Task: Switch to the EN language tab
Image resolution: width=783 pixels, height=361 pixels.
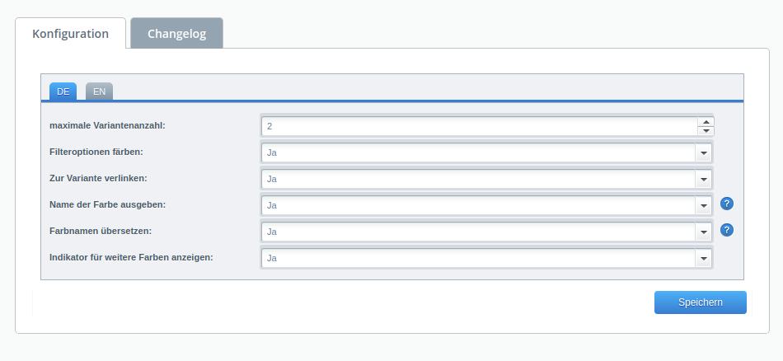Action: [99, 91]
